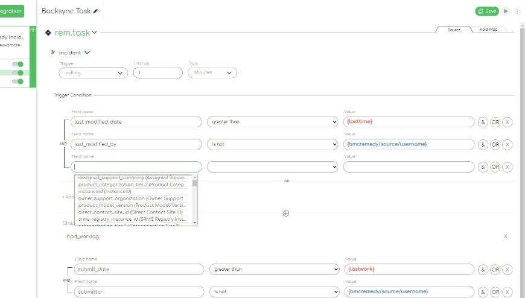Open the Type Minutes dropdown
Image resolution: width=525 pixels, height=298 pixels.
(212, 72)
